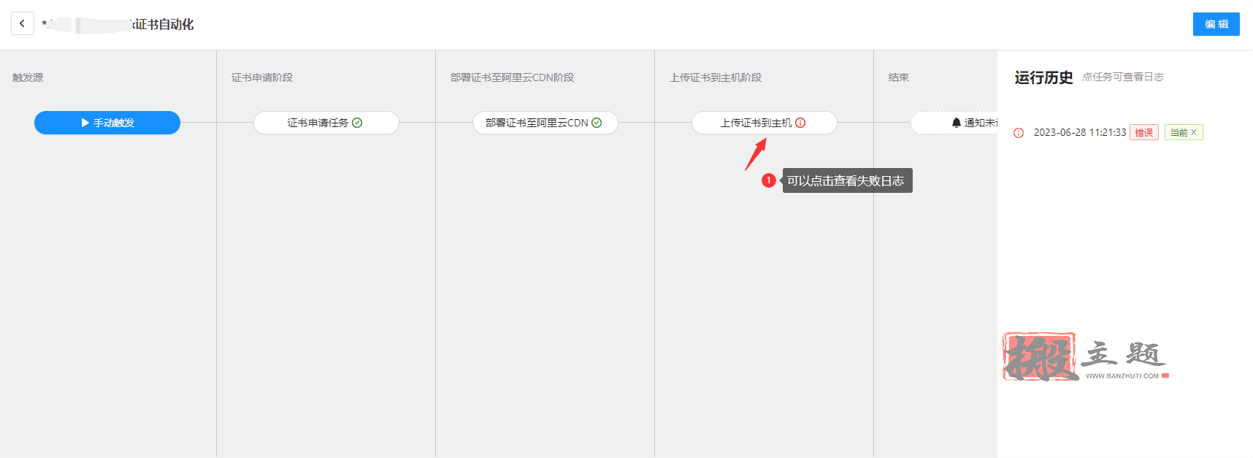The height and width of the screenshot is (458, 1253).
Task: Open the 证书申请任务 task node
Action: [x=326, y=123]
